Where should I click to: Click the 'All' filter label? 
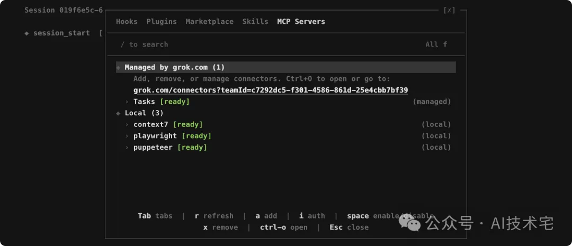432,44
